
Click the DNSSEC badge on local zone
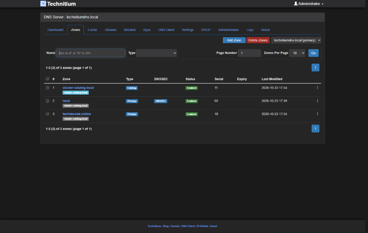[161, 101]
